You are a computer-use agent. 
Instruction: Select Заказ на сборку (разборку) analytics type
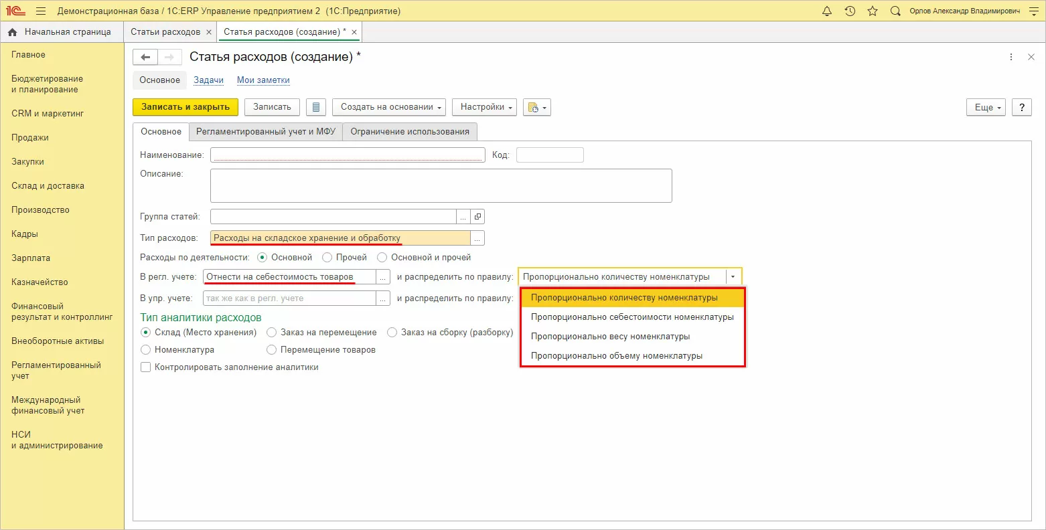point(392,333)
